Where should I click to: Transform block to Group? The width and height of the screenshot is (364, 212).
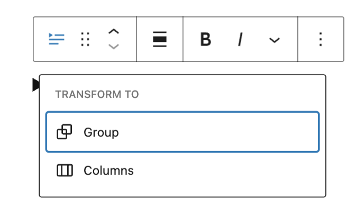click(x=182, y=132)
